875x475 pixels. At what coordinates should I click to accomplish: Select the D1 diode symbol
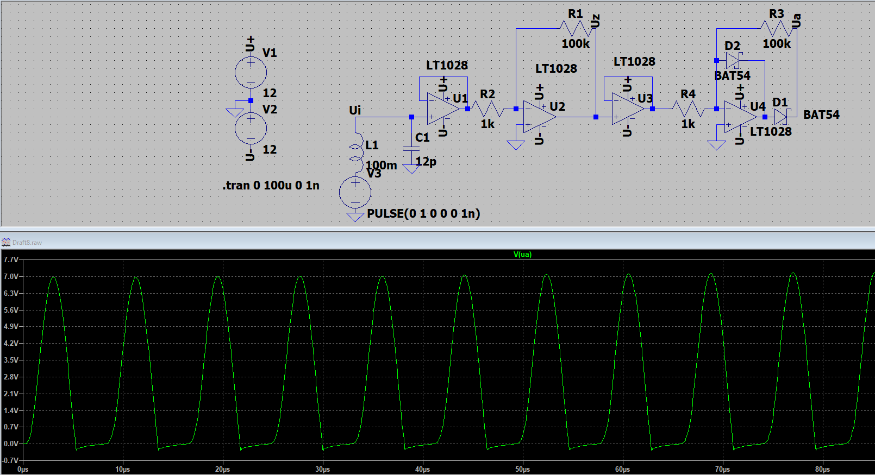click(782, 117)
